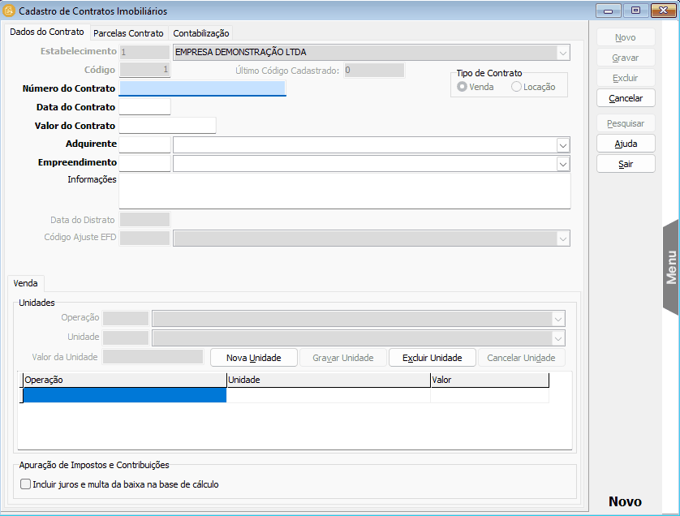Image resolution: width=680 pixels, height=516 pixels.
Task: Click the Data do Contrato field
Action: point(144,106)
